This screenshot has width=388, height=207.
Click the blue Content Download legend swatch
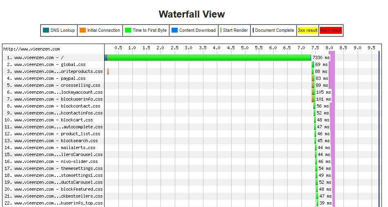coord(175,30)
